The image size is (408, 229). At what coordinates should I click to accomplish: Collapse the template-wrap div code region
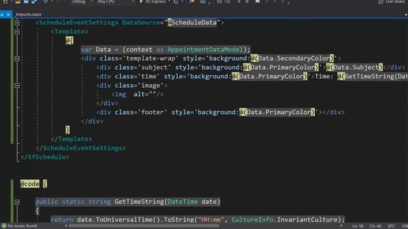click(x=17, y=59)
